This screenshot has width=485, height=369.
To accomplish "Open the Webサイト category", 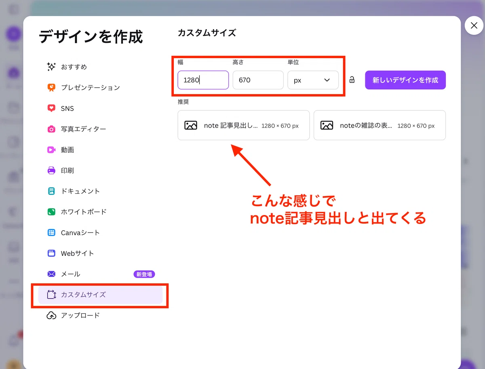I will [x=100, y=253].
